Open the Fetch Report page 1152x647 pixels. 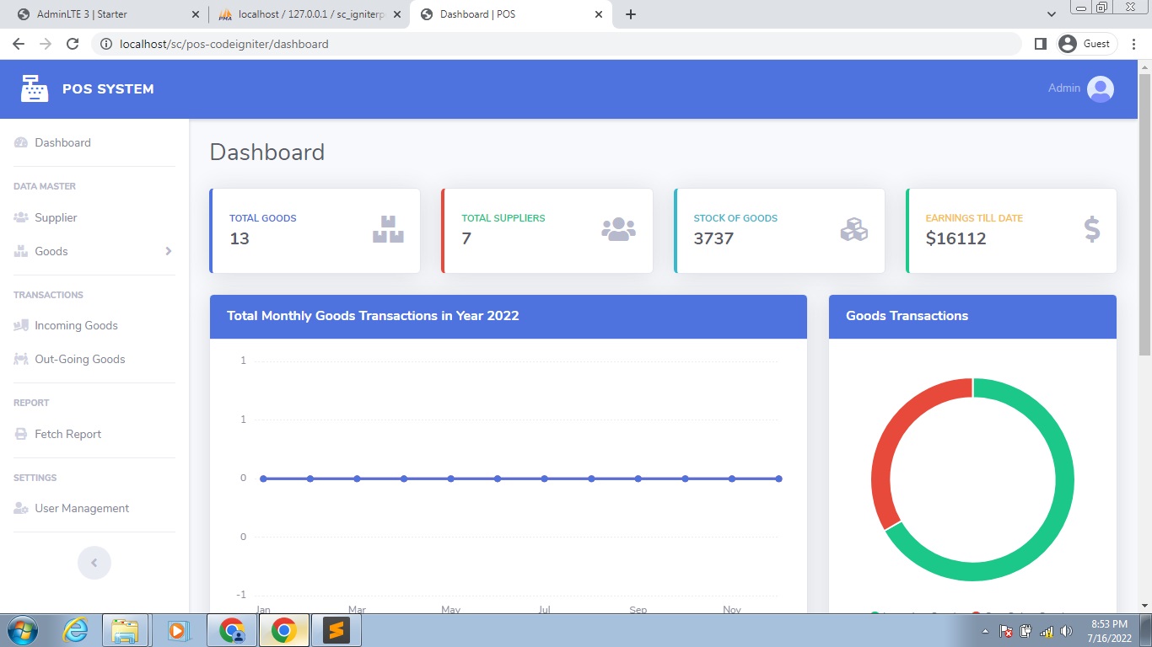pos(68,433)
